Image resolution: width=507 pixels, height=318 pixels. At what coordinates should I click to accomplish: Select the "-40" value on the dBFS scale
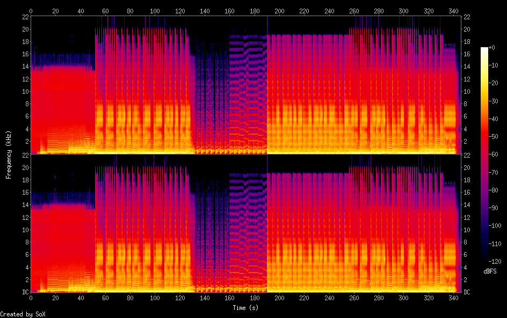pos(493,119)
